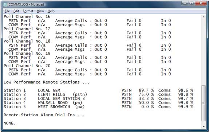Screen dimensions: 209x132
Task: Click the PSTN value '75.0 %'
Action: (x=146, y=94)
